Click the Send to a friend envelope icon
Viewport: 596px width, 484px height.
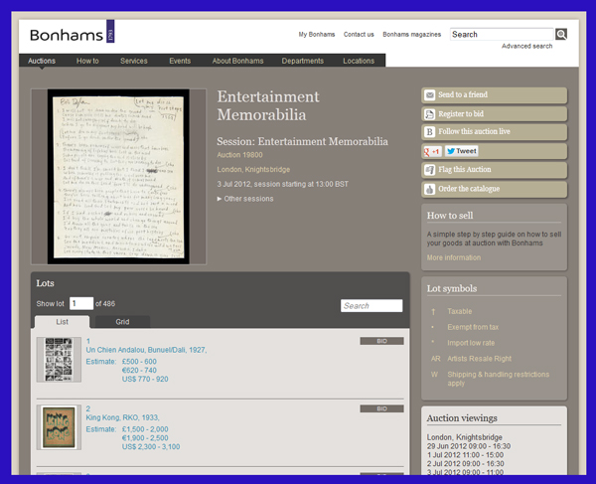click(429, 95)
